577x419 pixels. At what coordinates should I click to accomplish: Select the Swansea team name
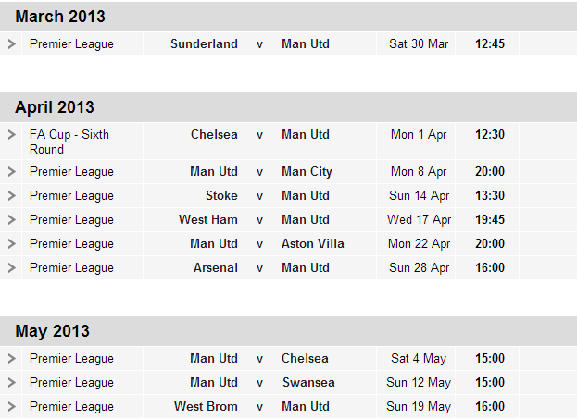(308, 383)
